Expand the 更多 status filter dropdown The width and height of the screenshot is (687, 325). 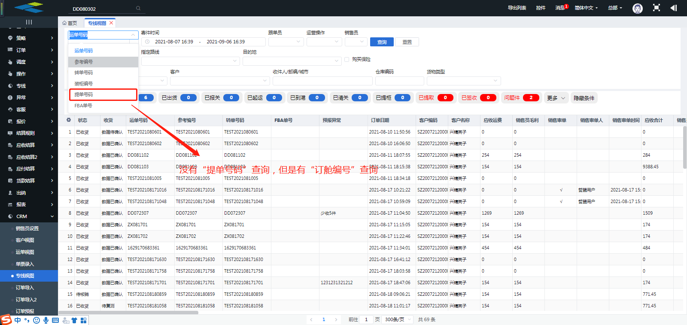click(x=556, y=98)
